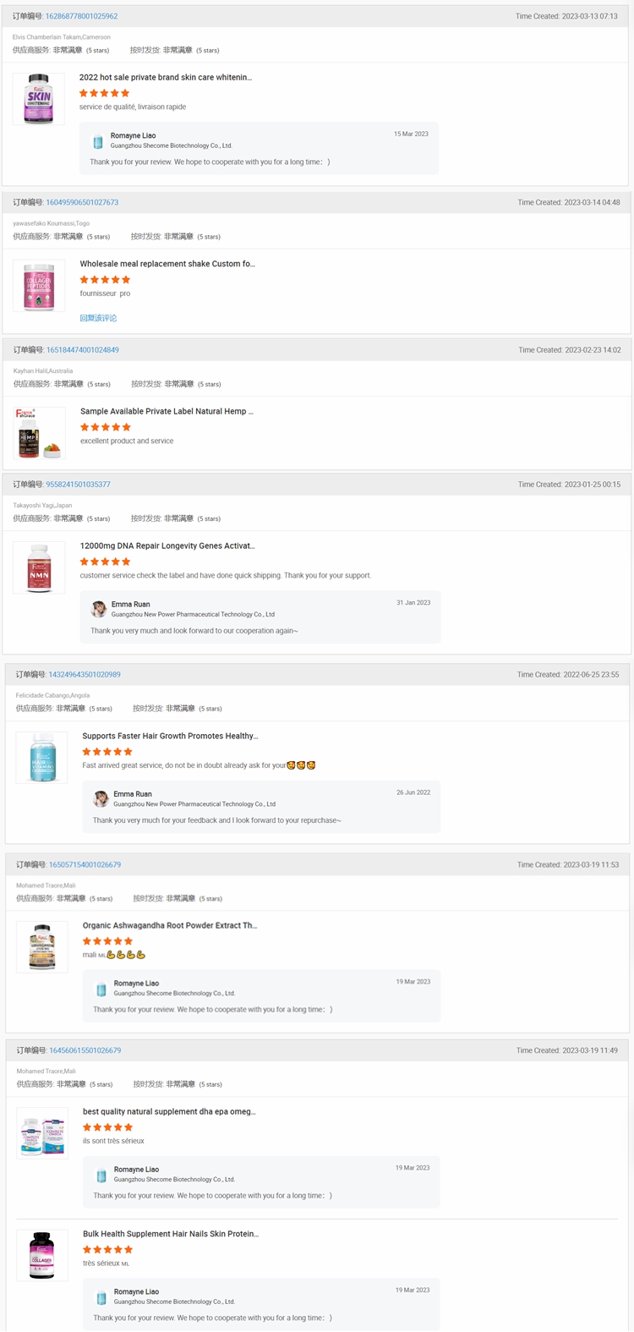Image resolution: width=634 pixels, height=1332 pixels.
Task: Click the 回复该评论 reply link
Action: pos(98,318)
